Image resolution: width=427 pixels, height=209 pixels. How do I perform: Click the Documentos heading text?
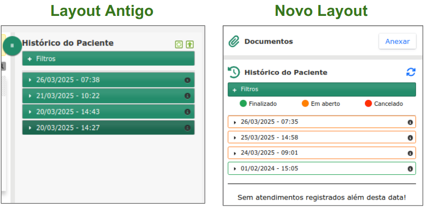(x=268, y=42)
